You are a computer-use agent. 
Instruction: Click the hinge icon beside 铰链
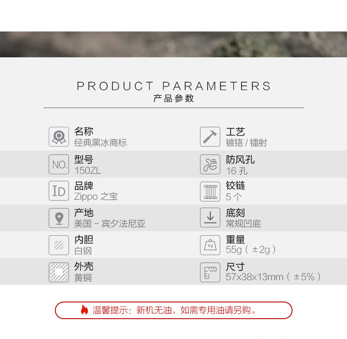[x=210, y=191]
